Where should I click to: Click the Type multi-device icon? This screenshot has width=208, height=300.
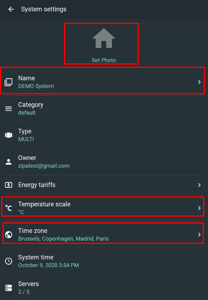tap(9, 135)
